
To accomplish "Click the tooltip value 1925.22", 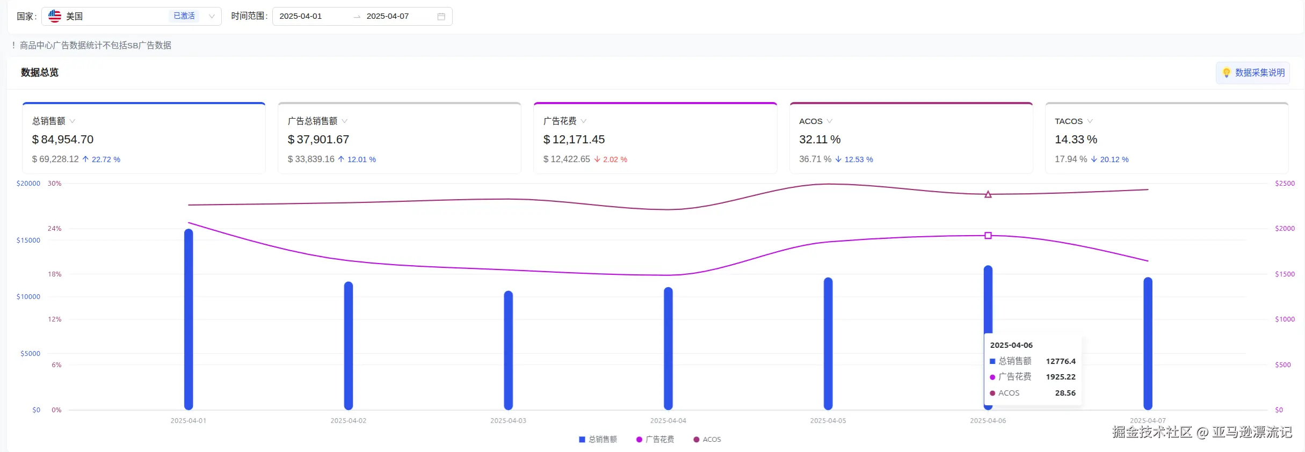I will [1061, 377].
